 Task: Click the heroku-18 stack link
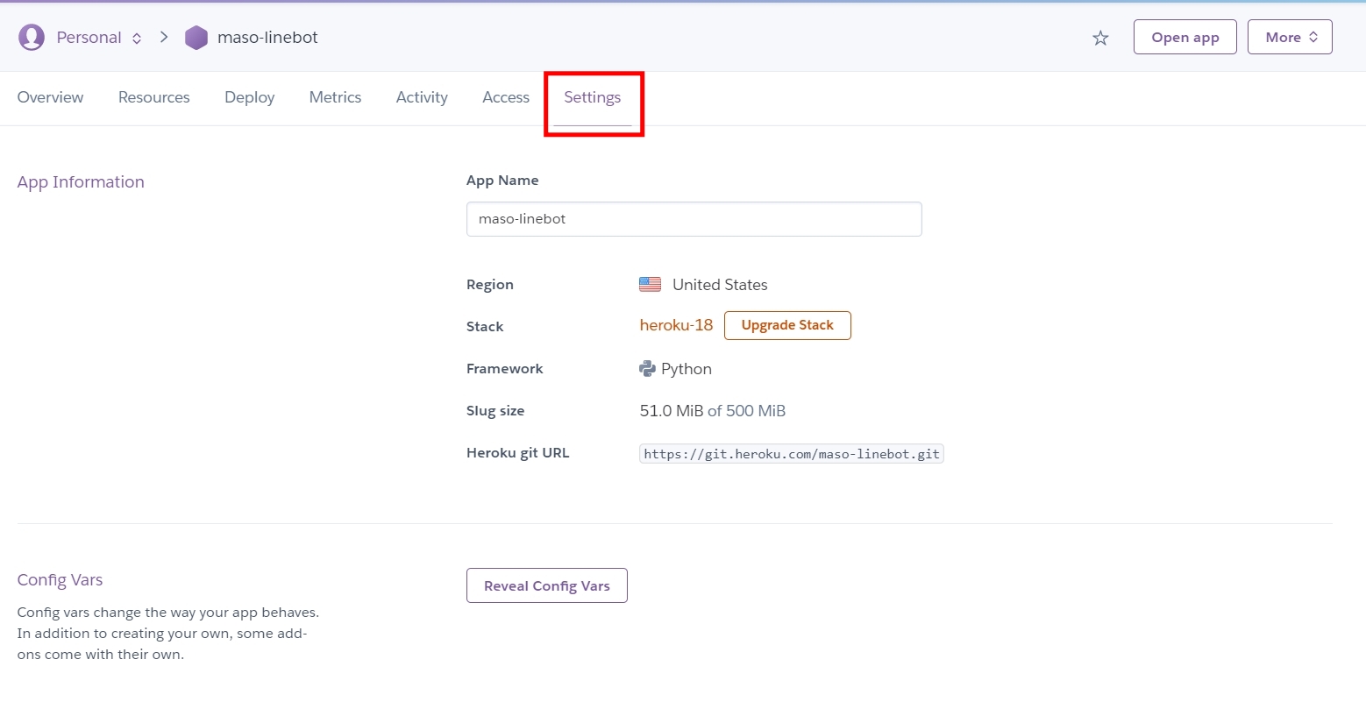point(676,325)
